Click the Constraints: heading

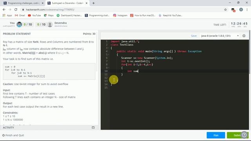tap(11, 113)
